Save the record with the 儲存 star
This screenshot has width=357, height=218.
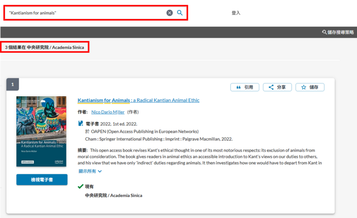(x=310, y=87)
